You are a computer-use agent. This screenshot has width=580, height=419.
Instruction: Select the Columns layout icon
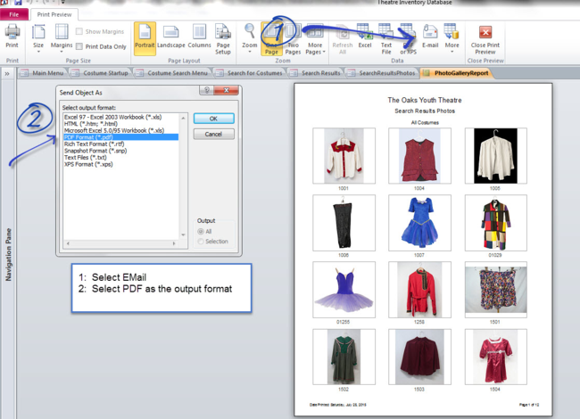(x=199, y=37)
